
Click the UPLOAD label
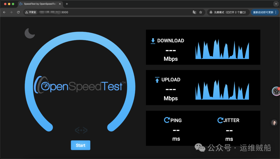(x=171, y=79)
